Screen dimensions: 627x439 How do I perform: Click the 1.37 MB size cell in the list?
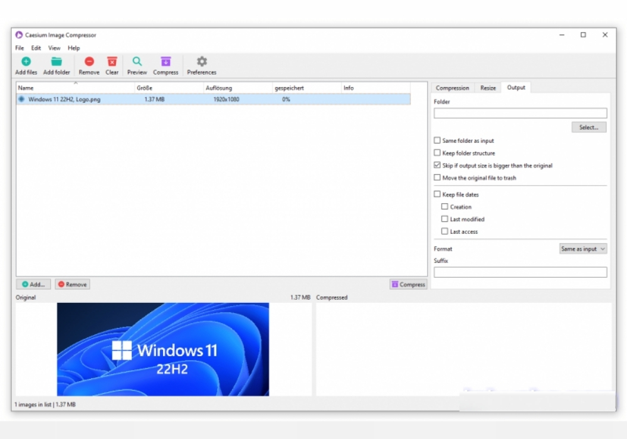pos(154,99)
